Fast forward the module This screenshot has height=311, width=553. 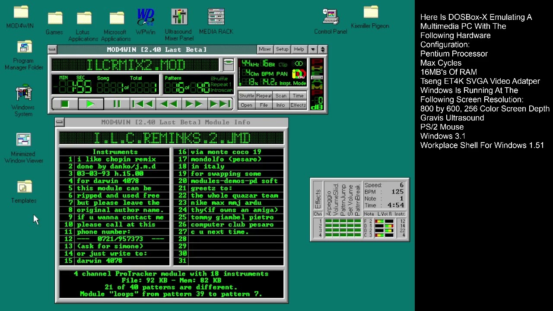click(x=194, y=104)
